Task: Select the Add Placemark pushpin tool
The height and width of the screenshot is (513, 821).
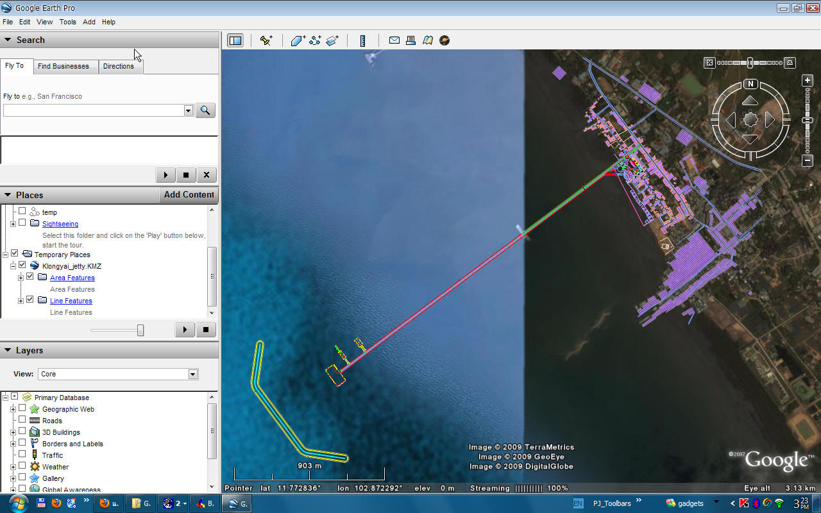Action: tap(264, 40)
